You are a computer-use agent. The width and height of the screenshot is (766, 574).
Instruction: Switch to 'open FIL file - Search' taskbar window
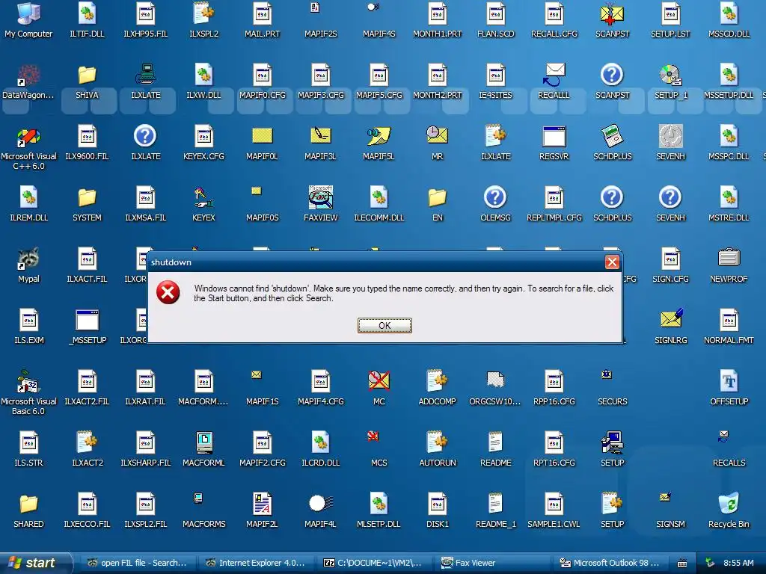click(x=138, y=563)
